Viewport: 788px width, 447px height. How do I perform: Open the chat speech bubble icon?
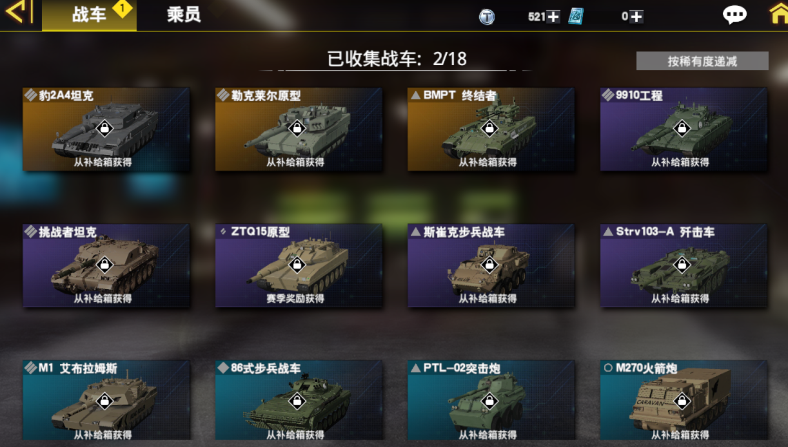point(734,15)
